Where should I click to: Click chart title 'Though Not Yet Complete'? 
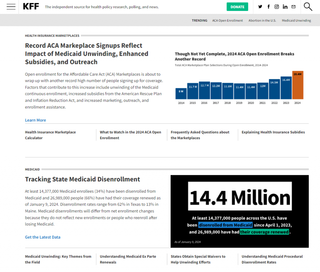coord(234,56)
